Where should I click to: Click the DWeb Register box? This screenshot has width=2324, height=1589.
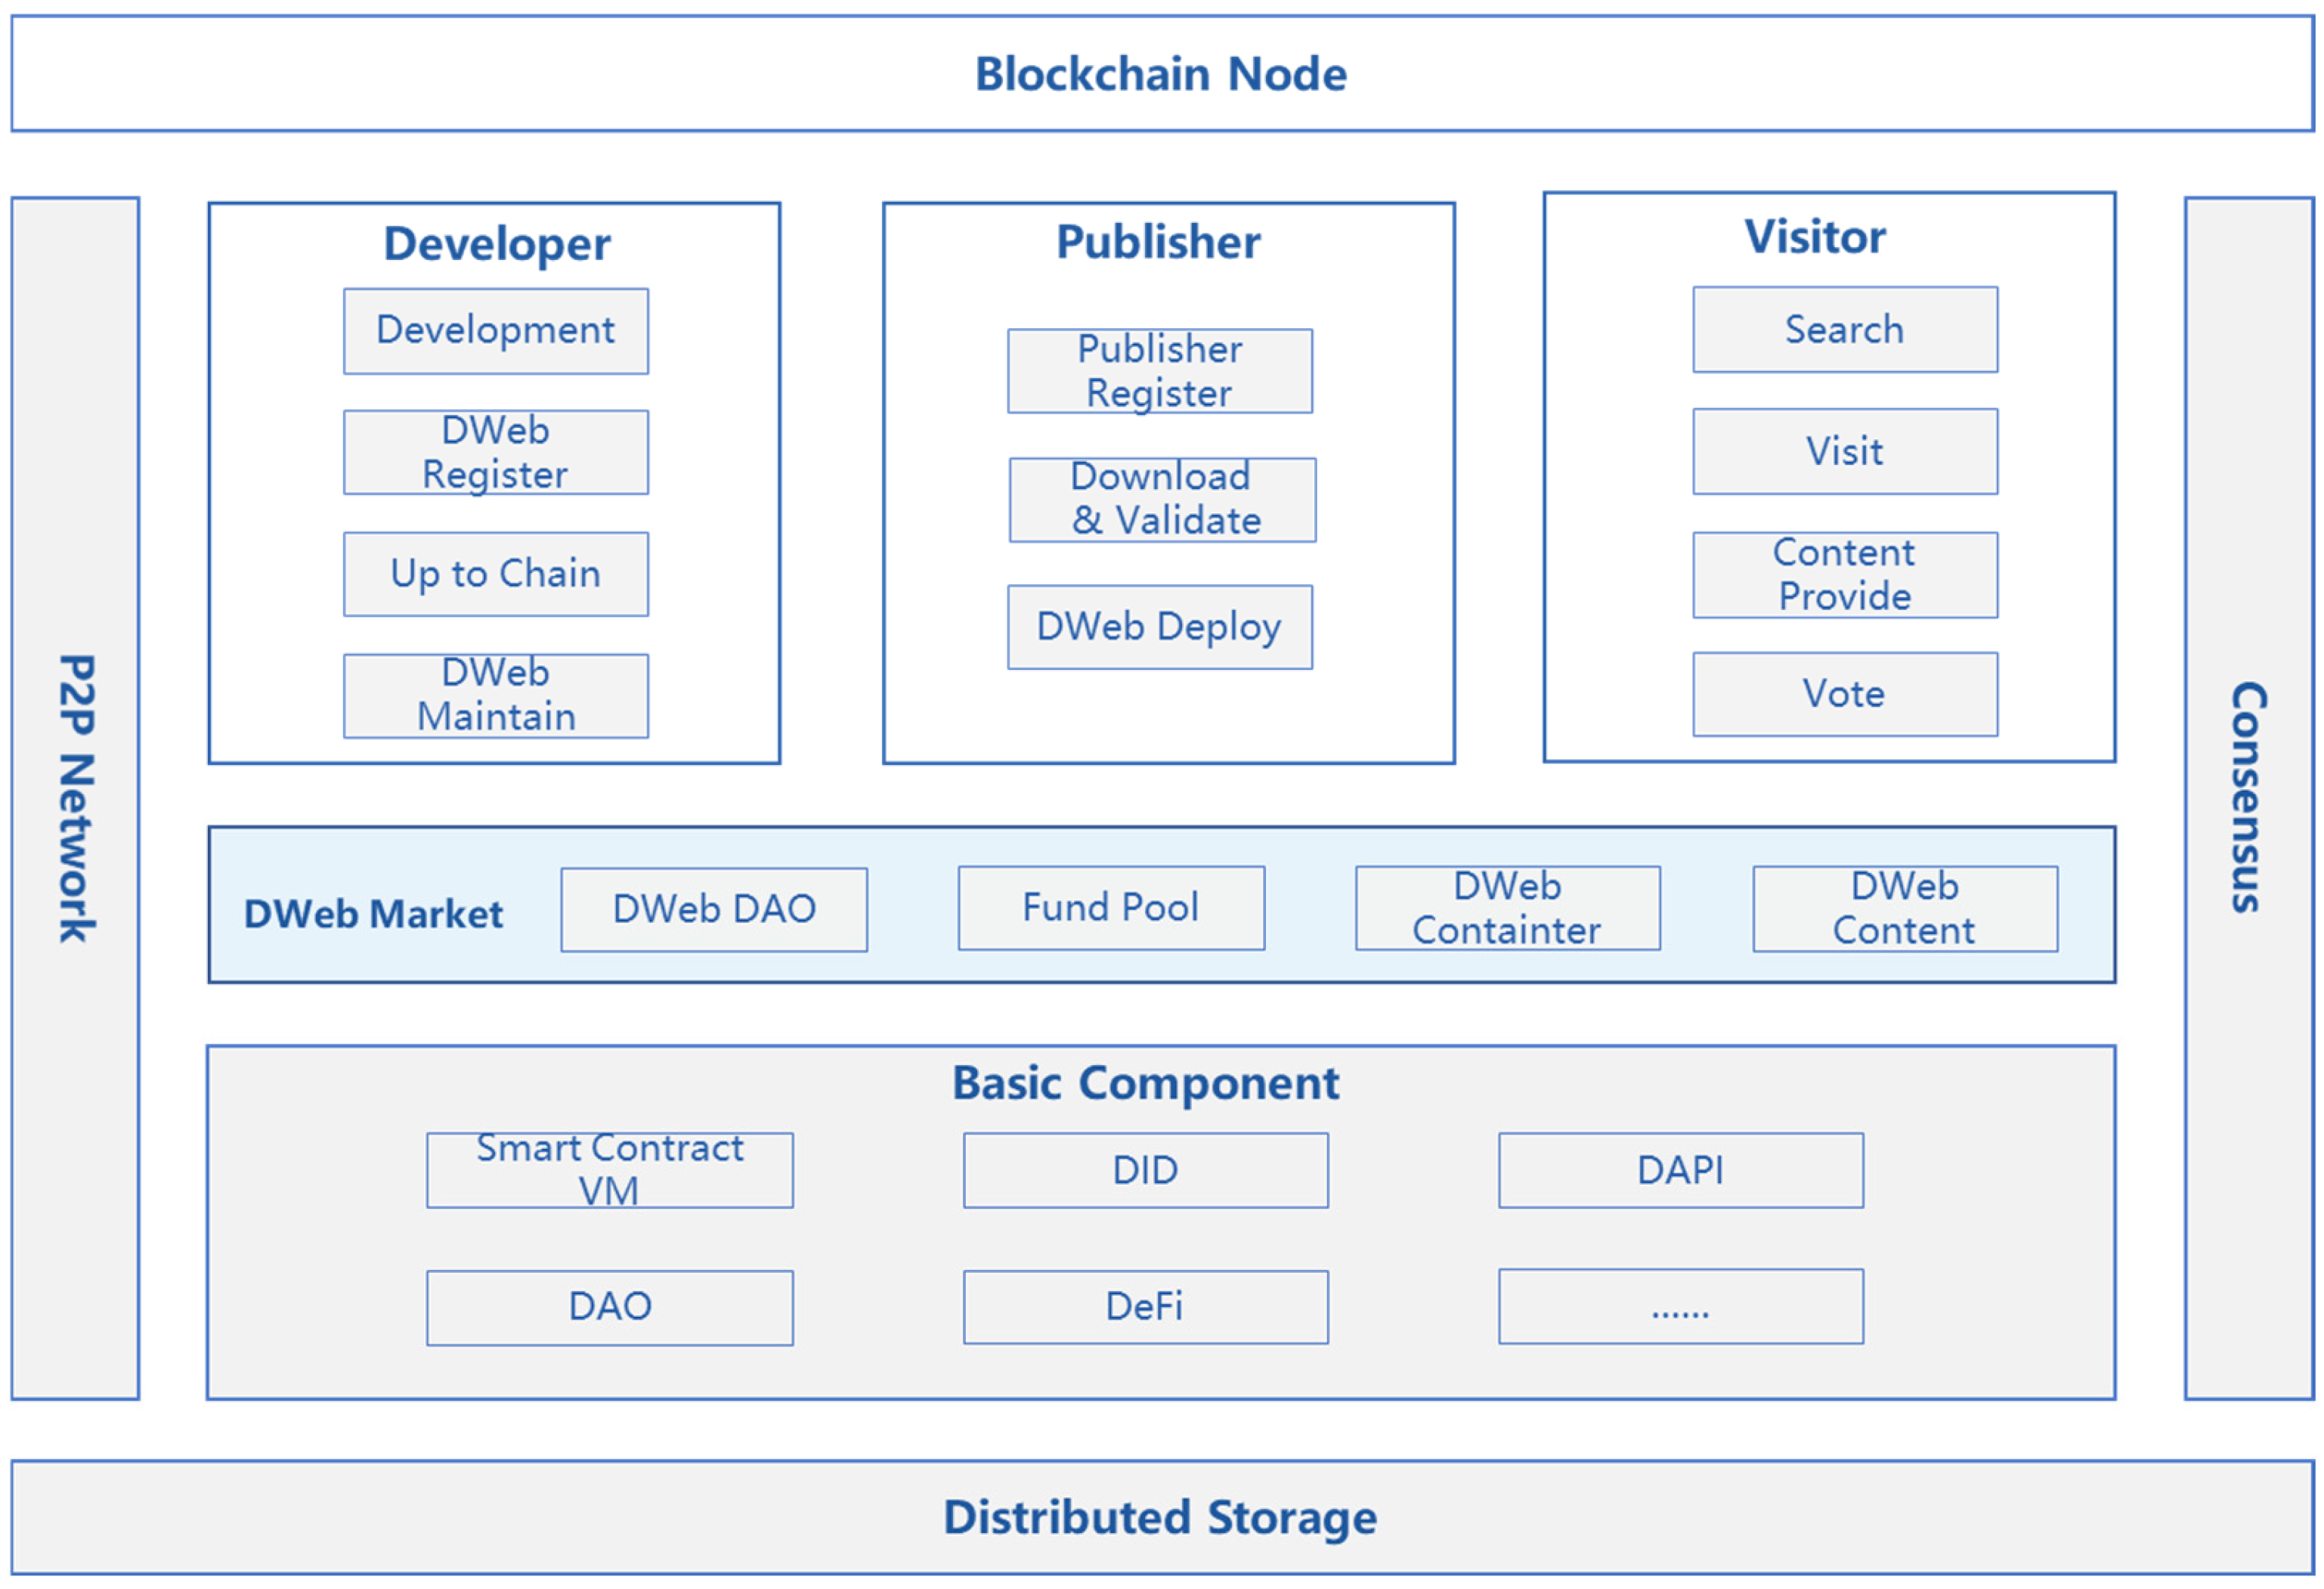pyautogui.click(x=496, y=452)
